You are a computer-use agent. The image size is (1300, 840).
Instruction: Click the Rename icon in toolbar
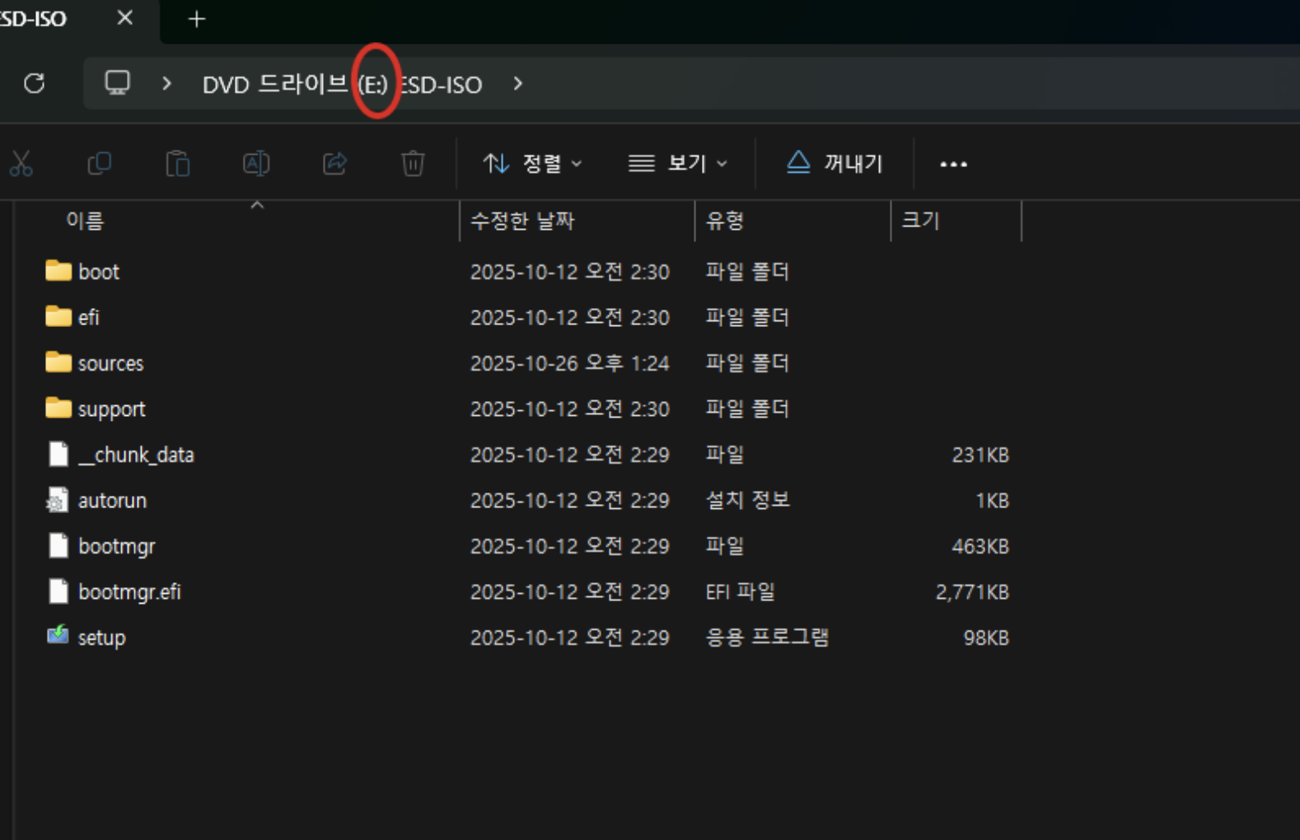point(256,164)
